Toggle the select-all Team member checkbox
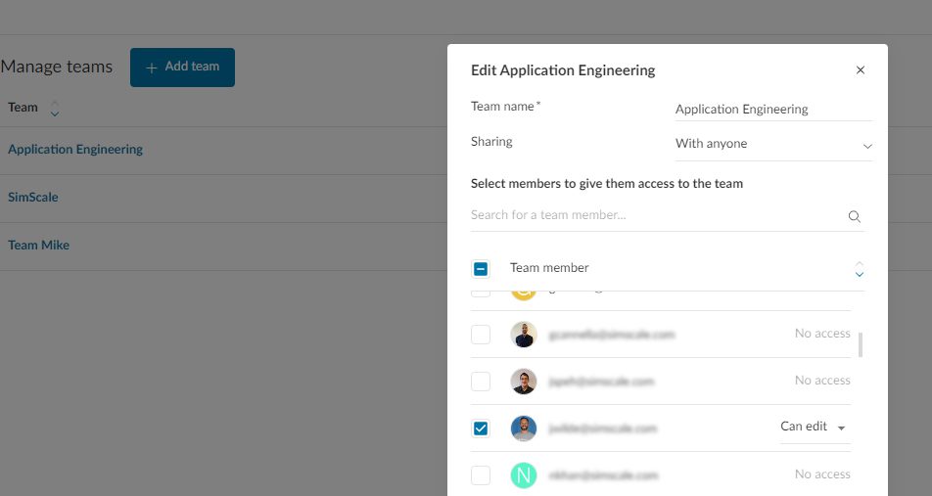Screen dimensions: 932x496 coord(481,269)
